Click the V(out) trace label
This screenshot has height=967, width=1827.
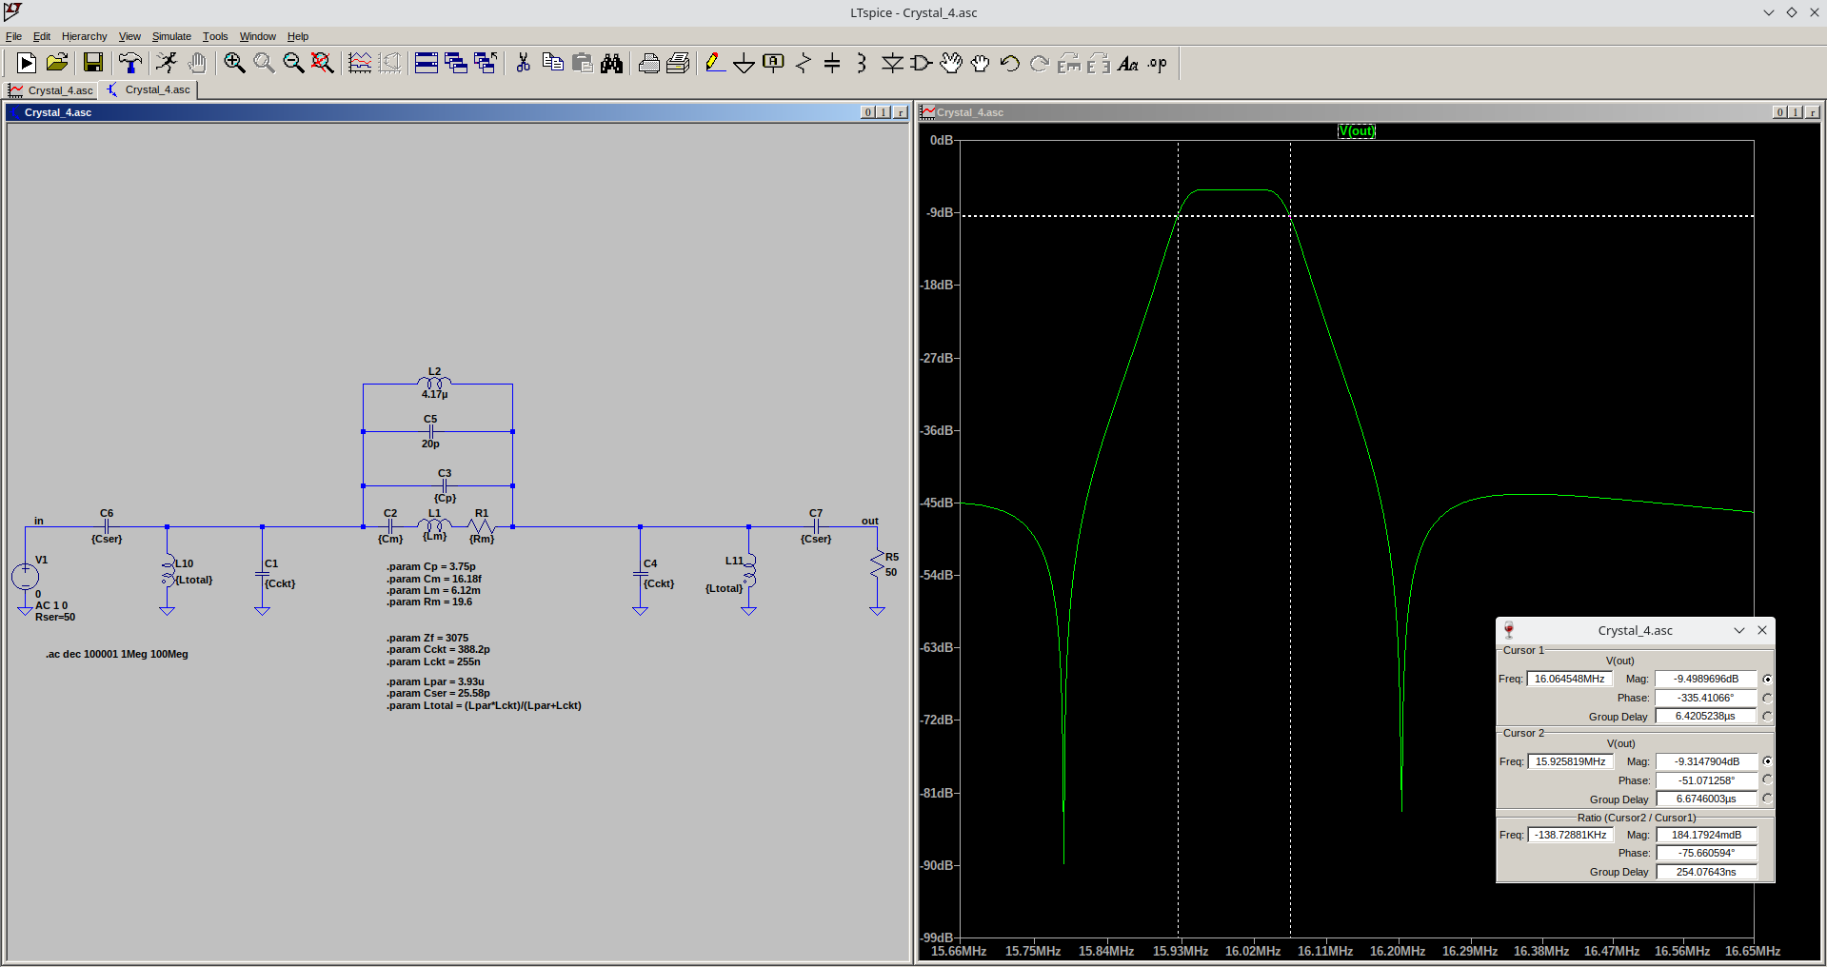pos(1356,131)
